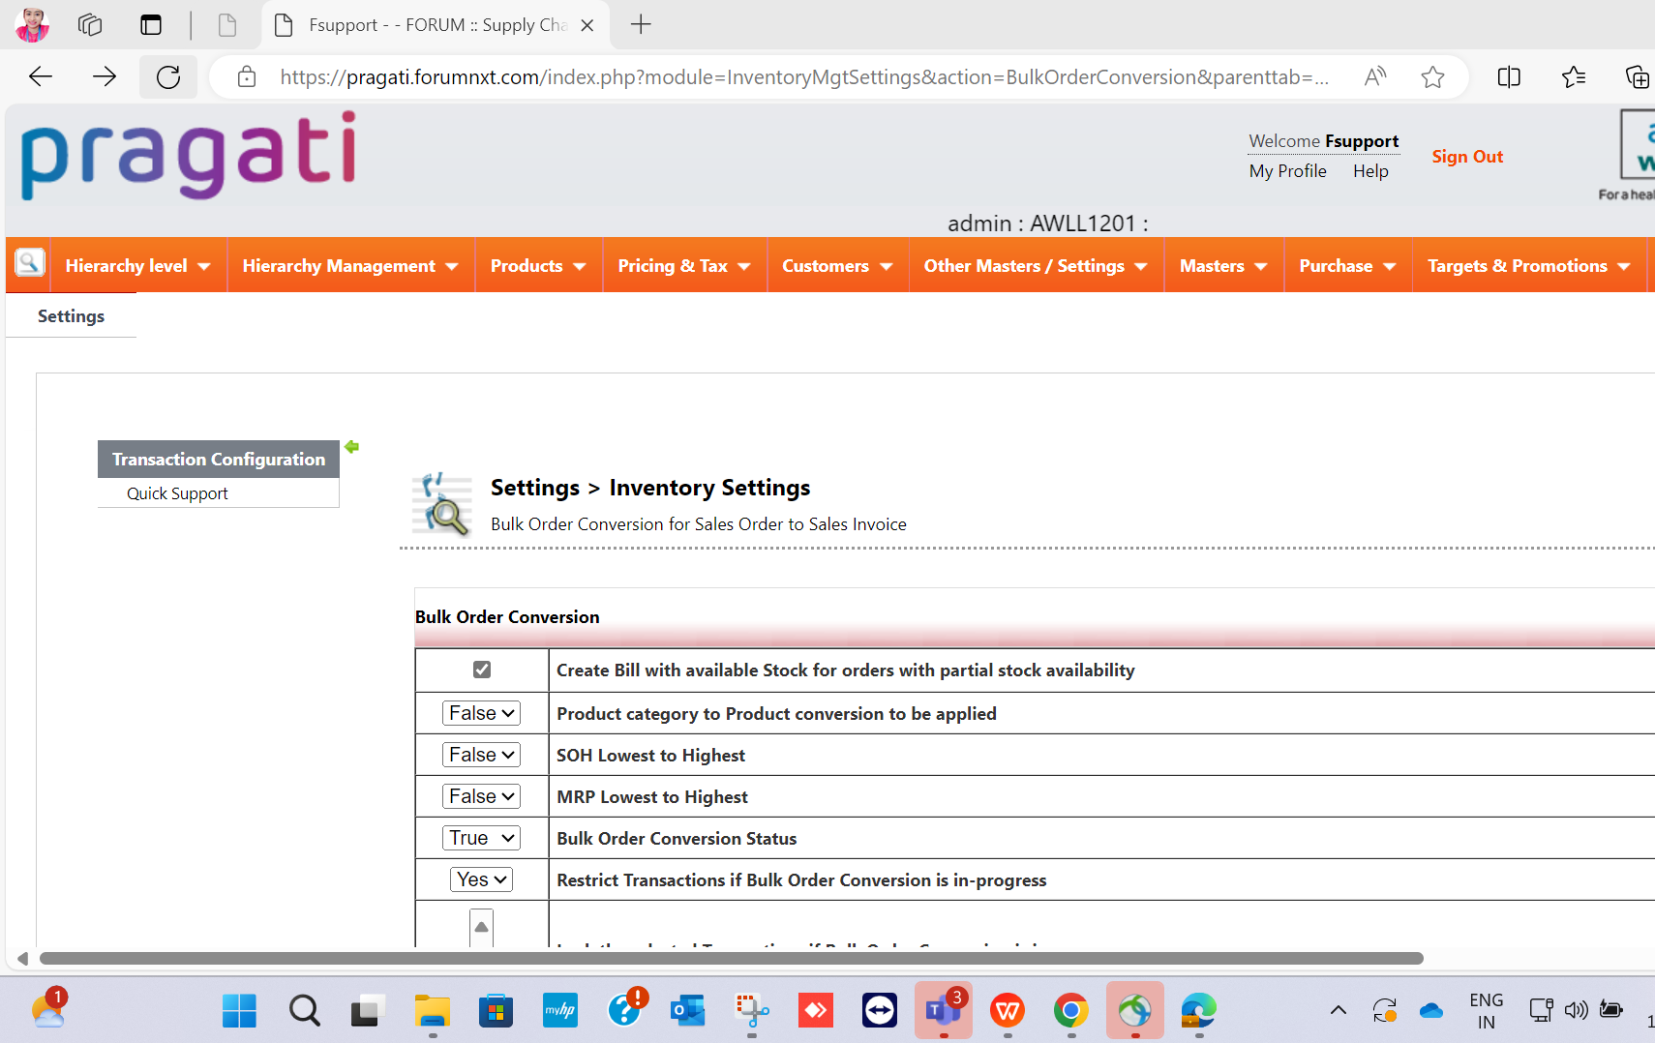Expand Targets & Promotions menu
The height and width of the screenshot is (1043, 1655).
pyautogui.click(x=1529, y=266)
